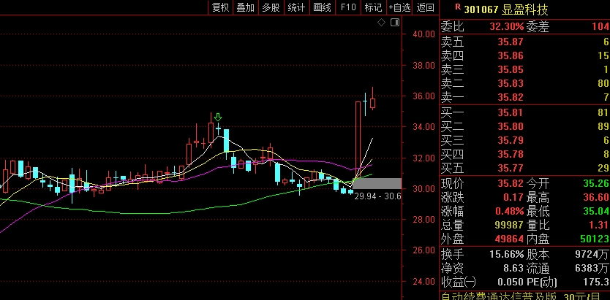Open the 叠加 overlay option

point(246,7)
